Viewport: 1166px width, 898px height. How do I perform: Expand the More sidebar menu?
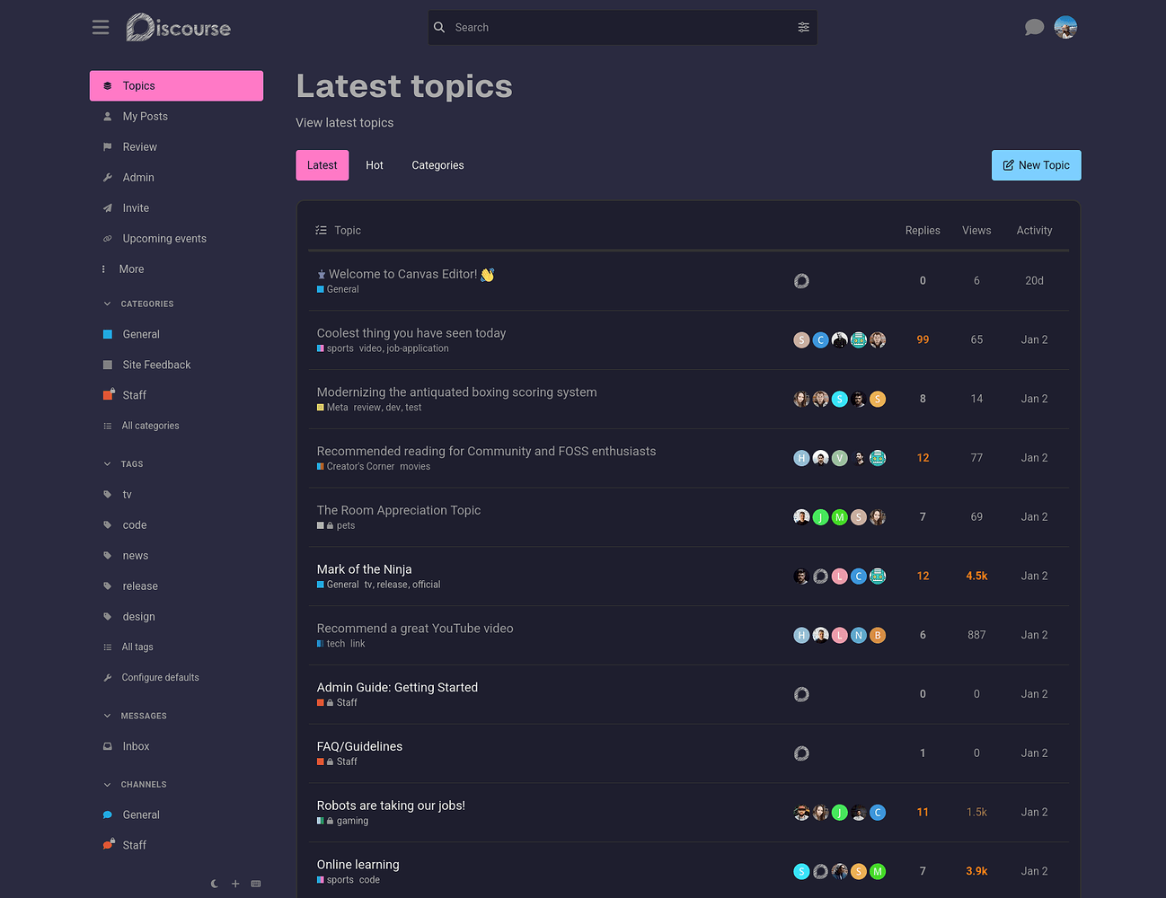pos(131,269)
